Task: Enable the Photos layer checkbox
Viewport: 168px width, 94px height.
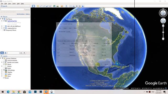Action: 4,66
